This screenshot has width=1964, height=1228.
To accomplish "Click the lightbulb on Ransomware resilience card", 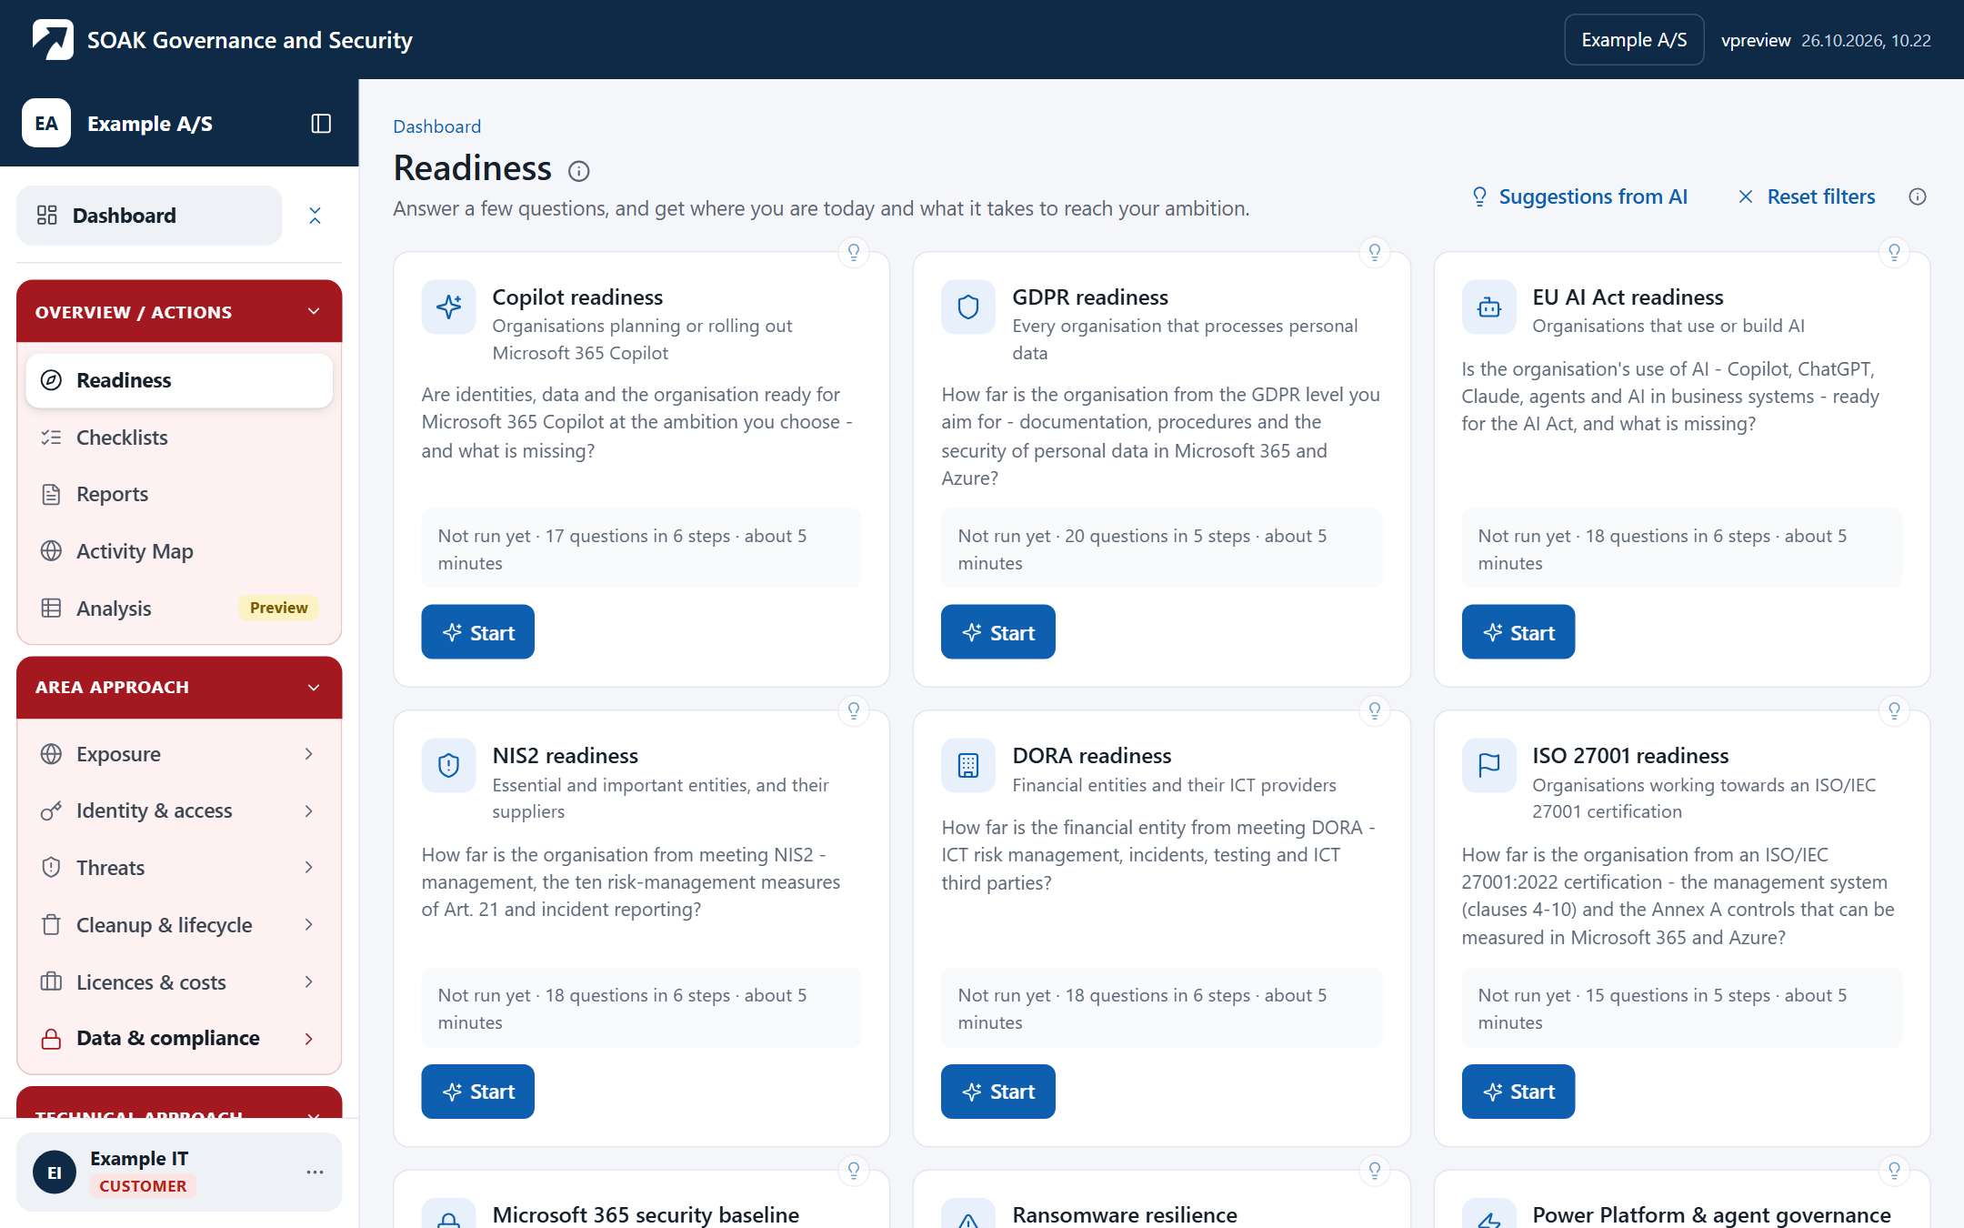I will [x=1375, y=1170].
